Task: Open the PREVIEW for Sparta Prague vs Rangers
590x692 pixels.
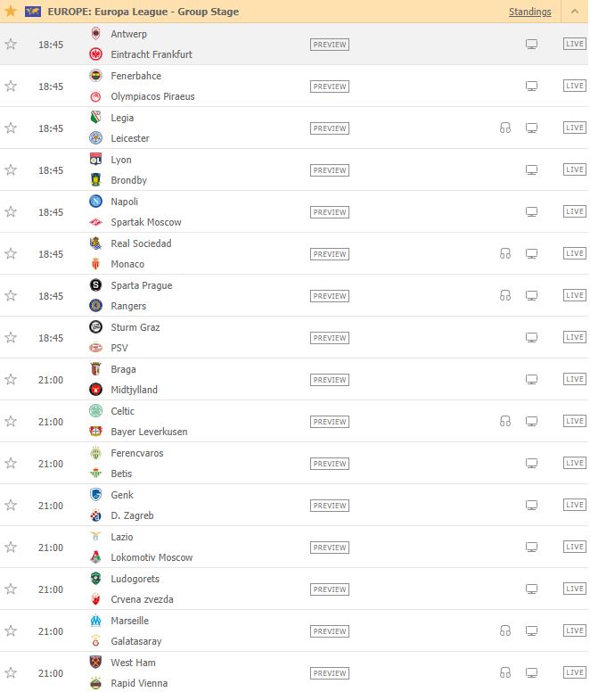Action: (x=330, y=296)
